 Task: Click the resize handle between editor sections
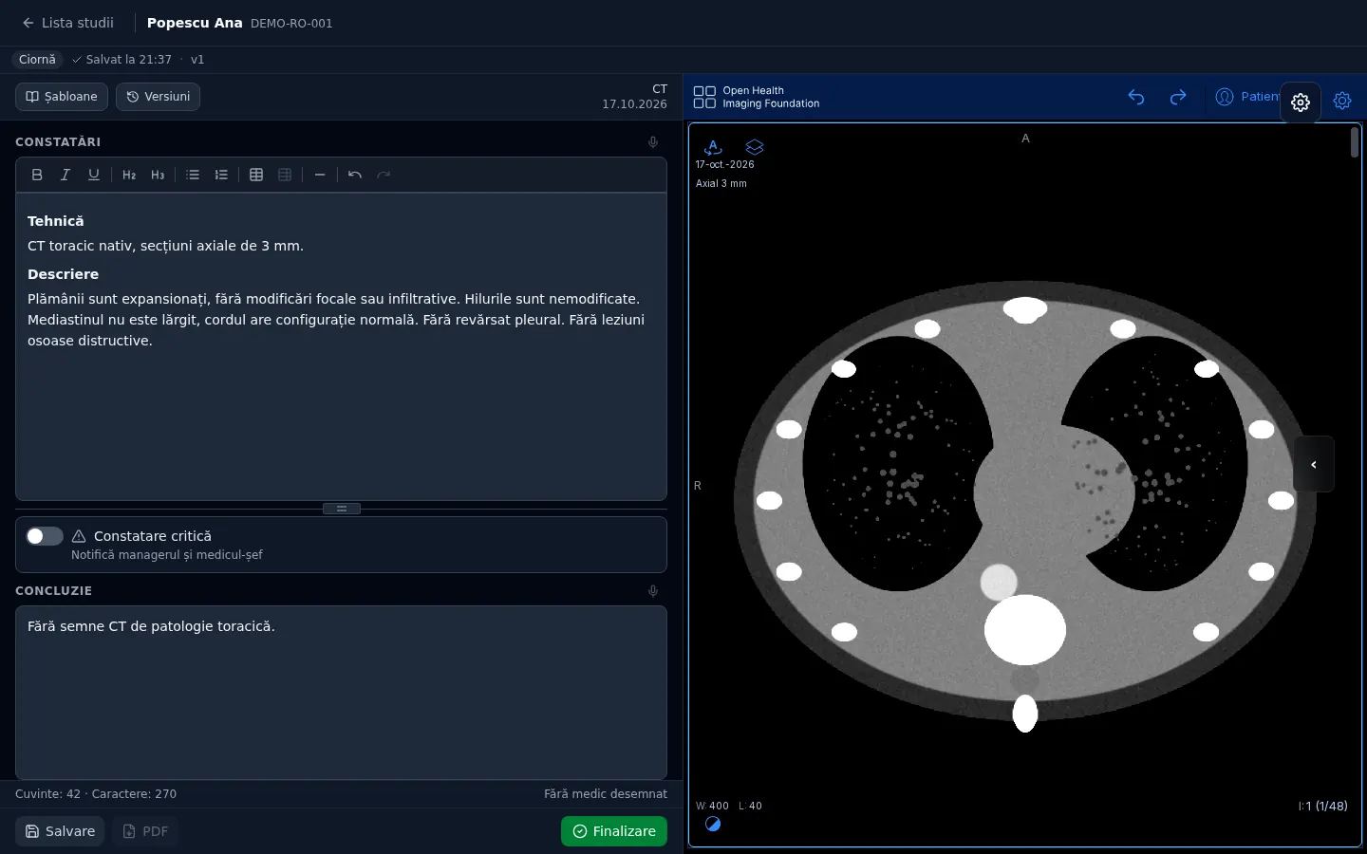[x=342, y=509]
